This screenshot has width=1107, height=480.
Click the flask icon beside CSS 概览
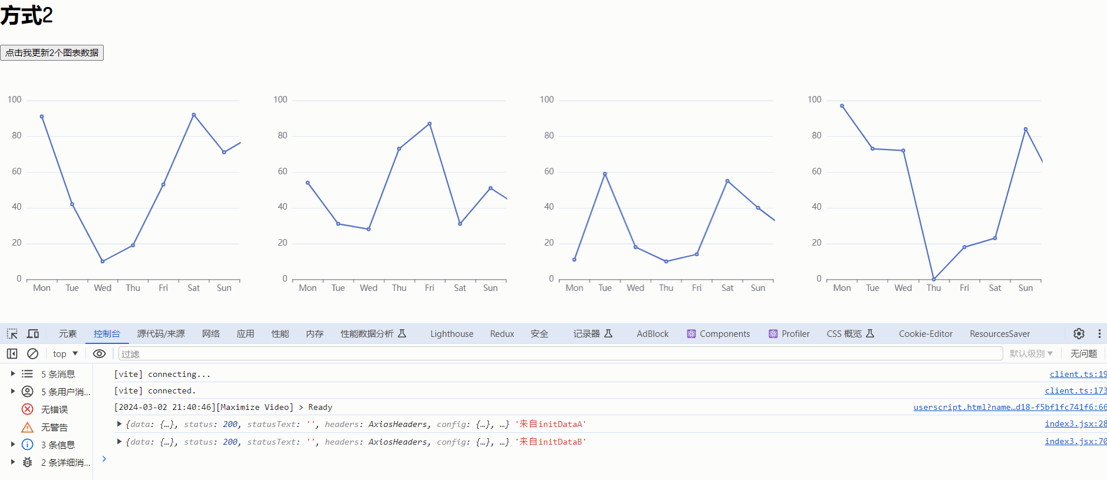click(870, 334)
